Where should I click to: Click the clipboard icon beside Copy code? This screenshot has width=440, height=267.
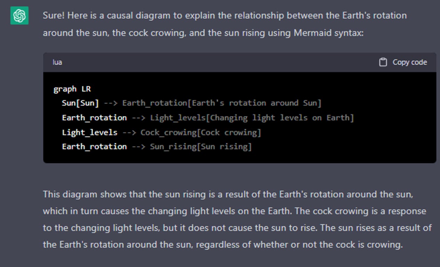pyautogui.click(x=383, y=62)
